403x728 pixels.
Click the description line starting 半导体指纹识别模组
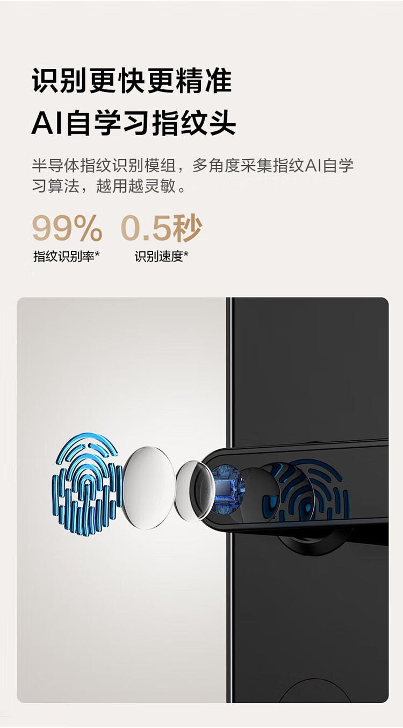193,166
